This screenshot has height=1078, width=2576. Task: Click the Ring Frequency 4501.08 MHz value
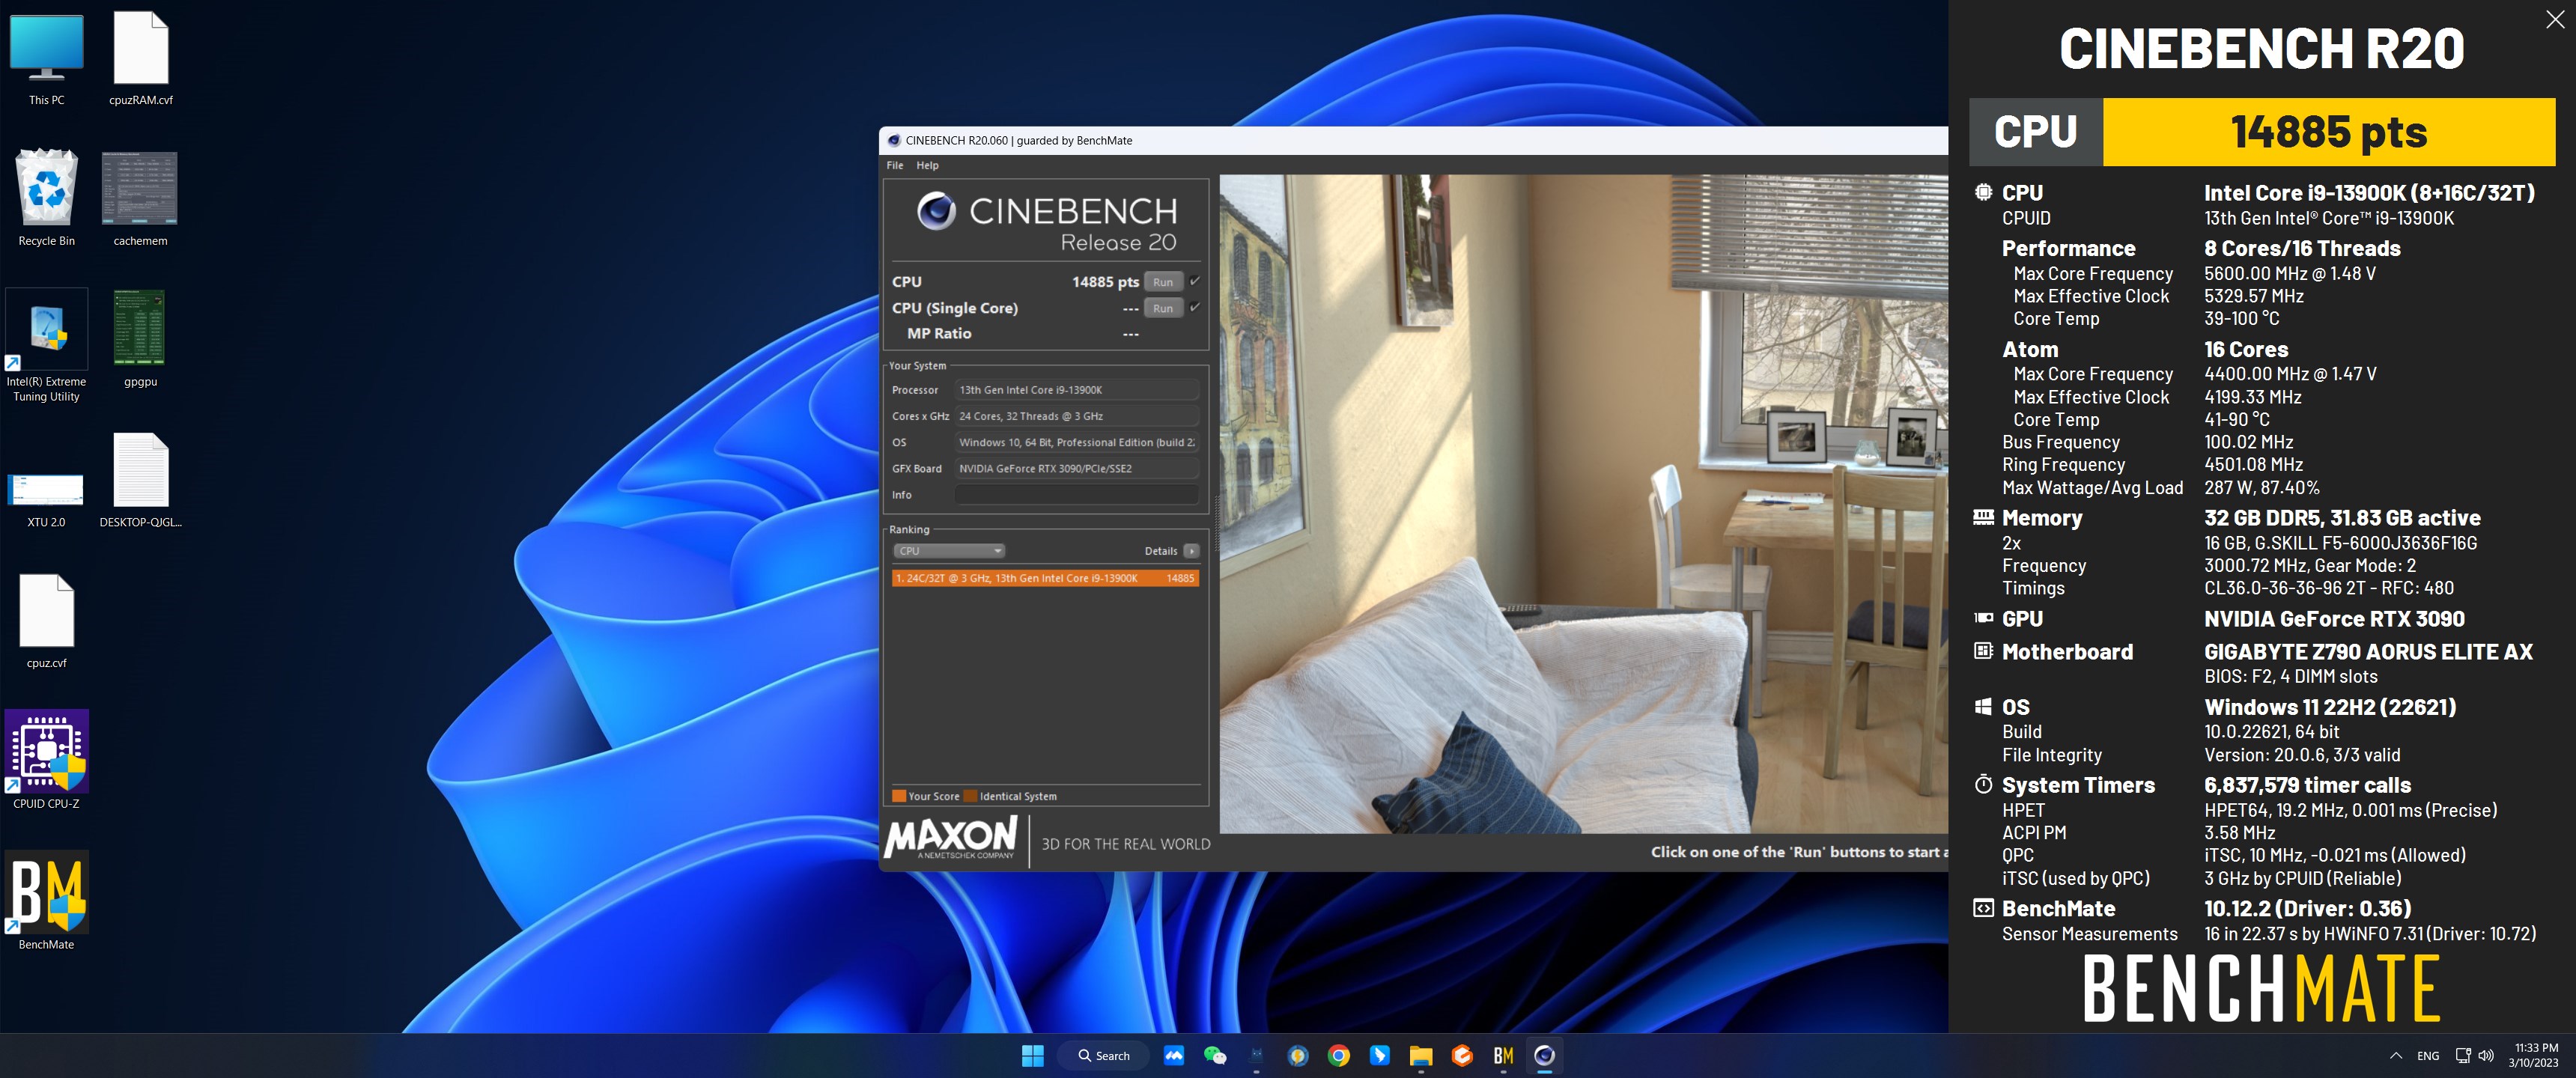pyautogui.click(x=2253, y=465)
